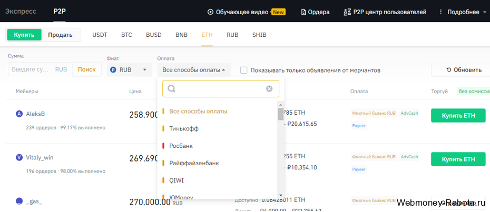Click the scrollbar thumb in payment list
490x212 pixels.
(281, 114)
